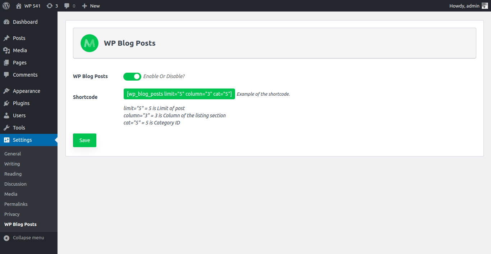Screen dimensions: 491x254
Task: Open the Settings menu label
Action: [22, 140]
